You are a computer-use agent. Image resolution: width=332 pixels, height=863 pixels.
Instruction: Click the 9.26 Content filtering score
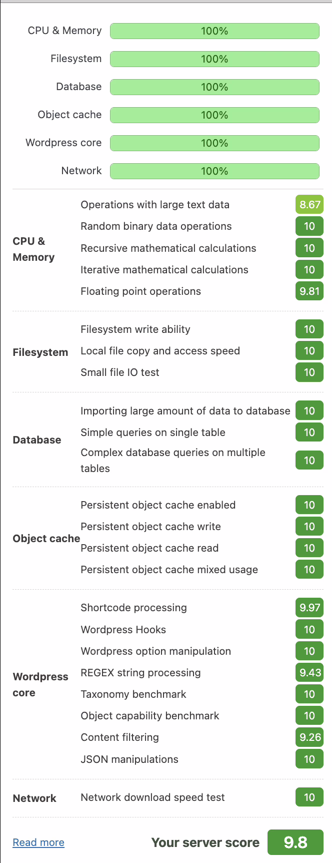coord(309,737)
